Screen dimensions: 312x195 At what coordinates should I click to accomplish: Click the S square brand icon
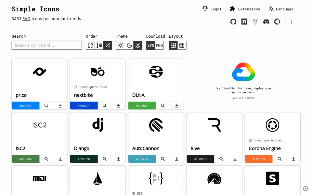[x=273, y=178]
